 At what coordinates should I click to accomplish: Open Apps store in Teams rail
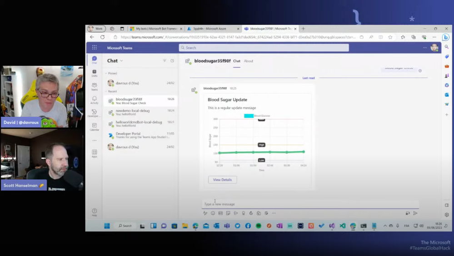95,154
